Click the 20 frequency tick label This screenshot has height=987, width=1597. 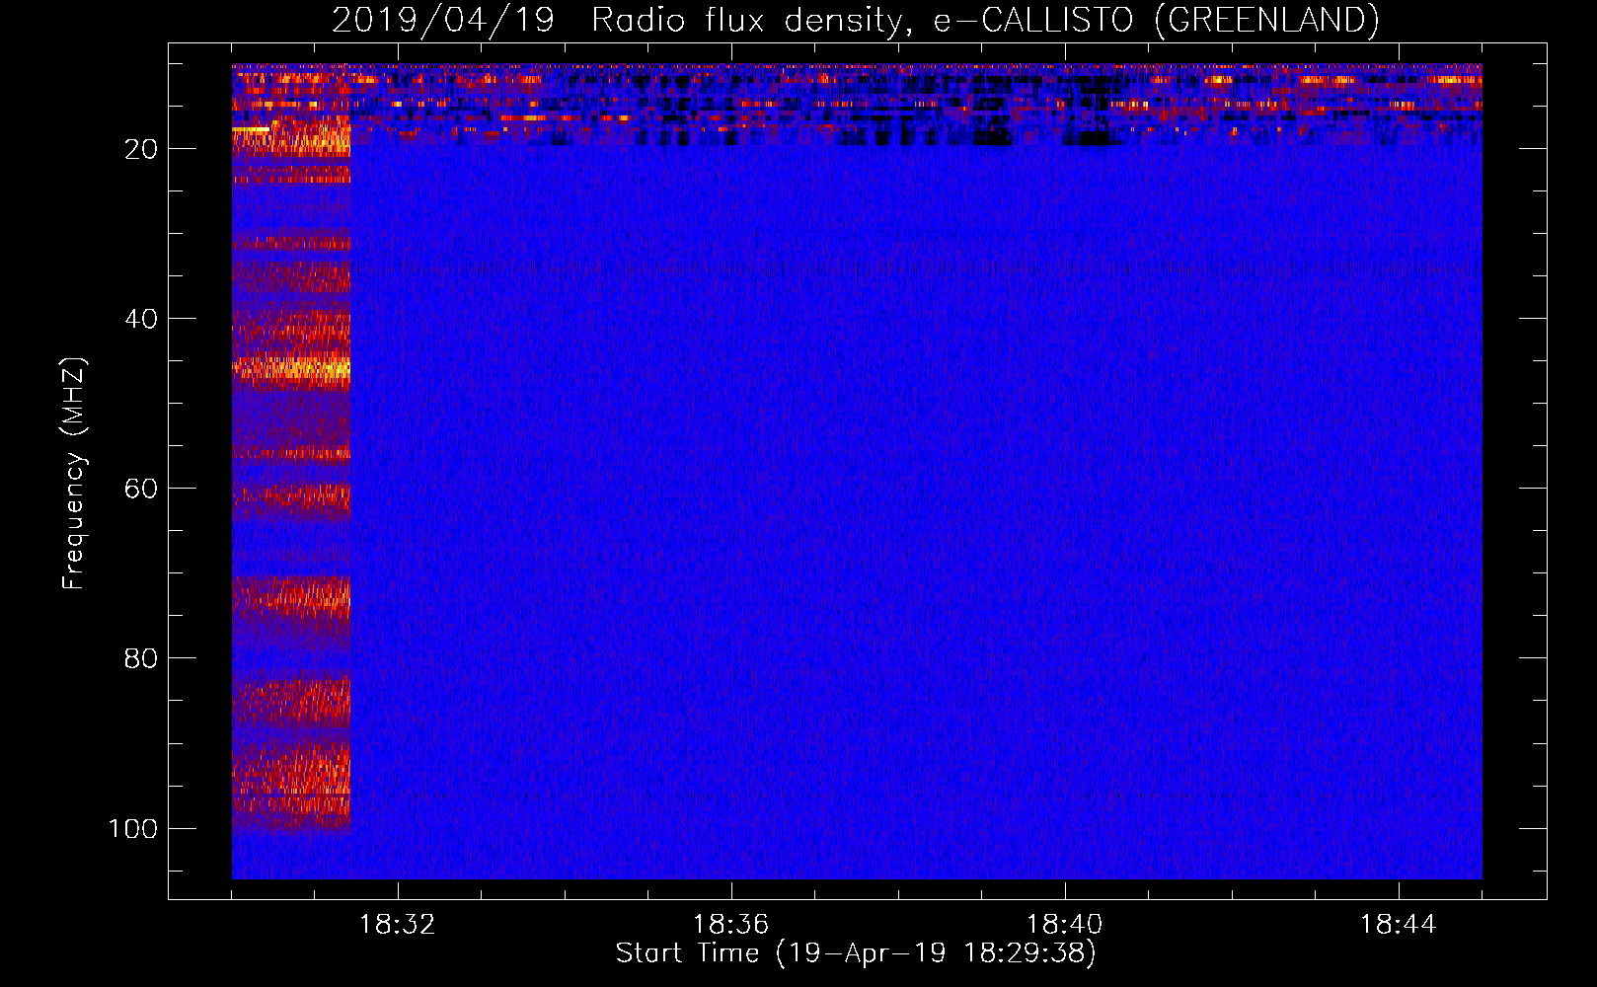(141, 149)
